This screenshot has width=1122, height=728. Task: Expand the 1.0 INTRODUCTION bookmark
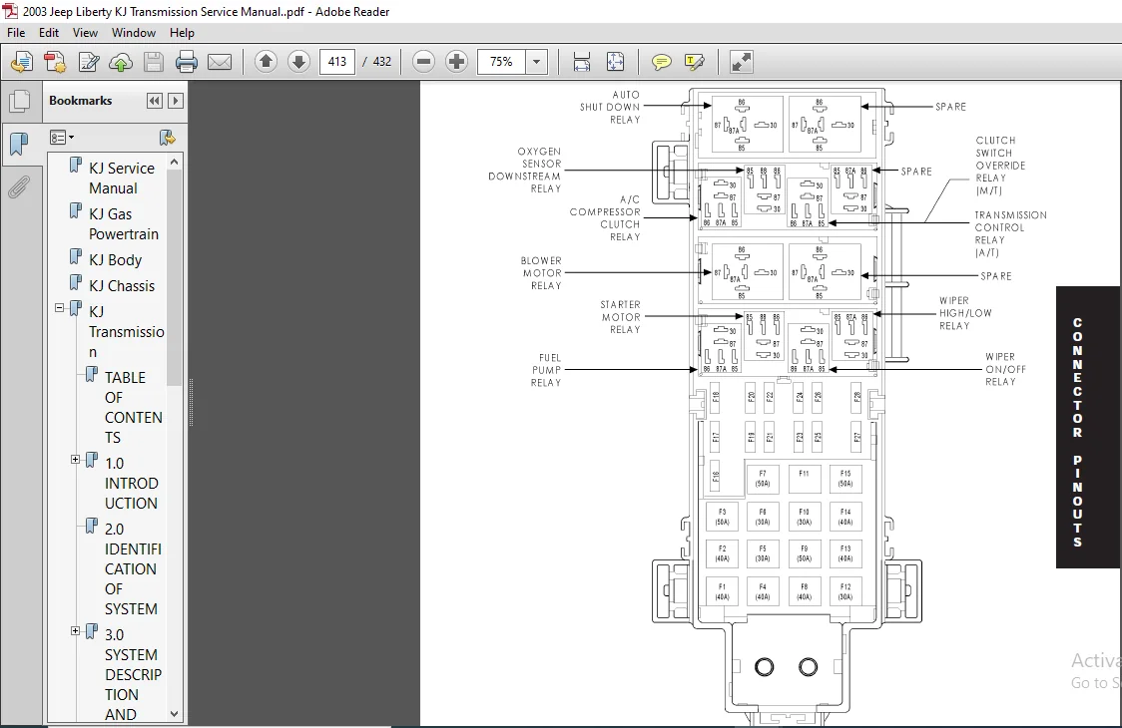point(75,459)
